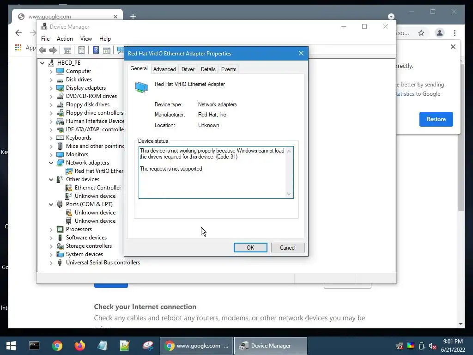Open the Properties toolbar icon in Device Manager
Viewport: 473px width, 355px height.
(x=81, y=50)
